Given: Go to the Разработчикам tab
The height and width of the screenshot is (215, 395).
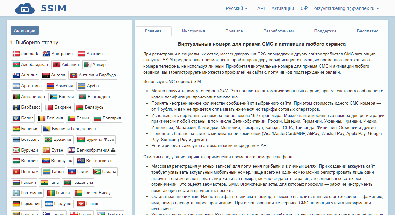Looking at the screenshot, I should (278, 31).
